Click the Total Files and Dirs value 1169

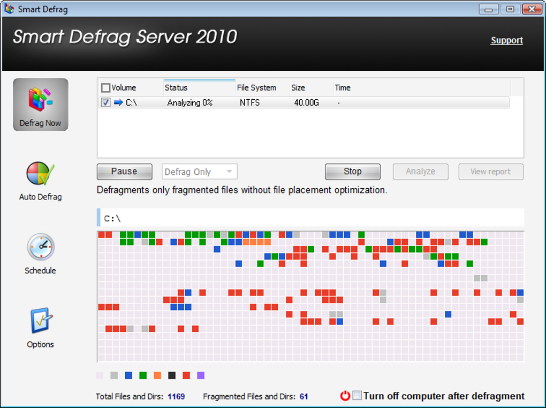(176, 397)
